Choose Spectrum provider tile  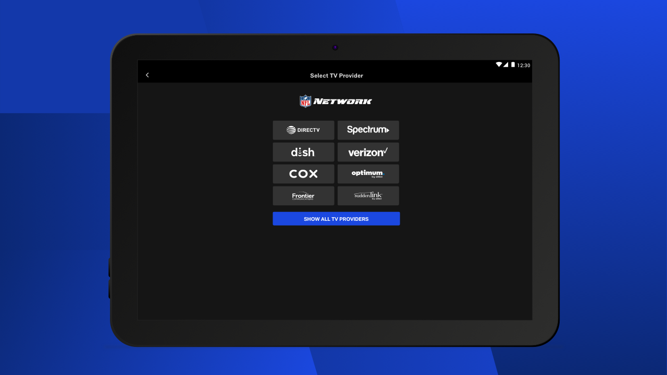[x=368, y=130]
